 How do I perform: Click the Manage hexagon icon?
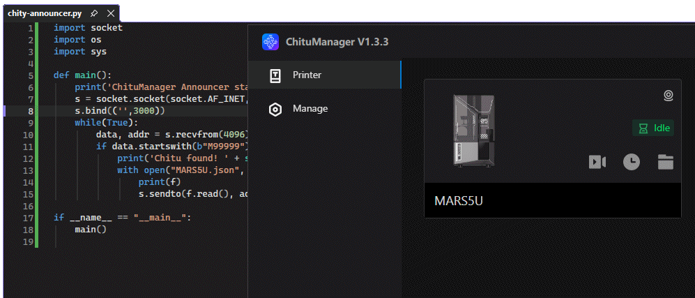click(275, 109)
